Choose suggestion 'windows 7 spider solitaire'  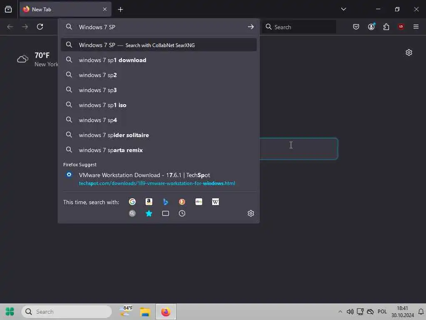click(159, 135)
